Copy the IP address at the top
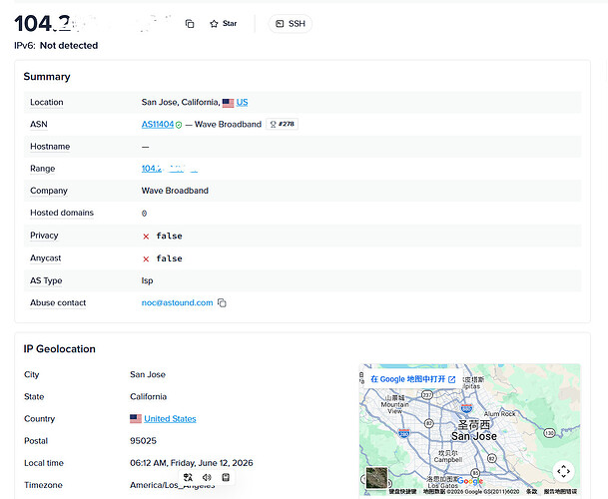 [x=190, y=24]
